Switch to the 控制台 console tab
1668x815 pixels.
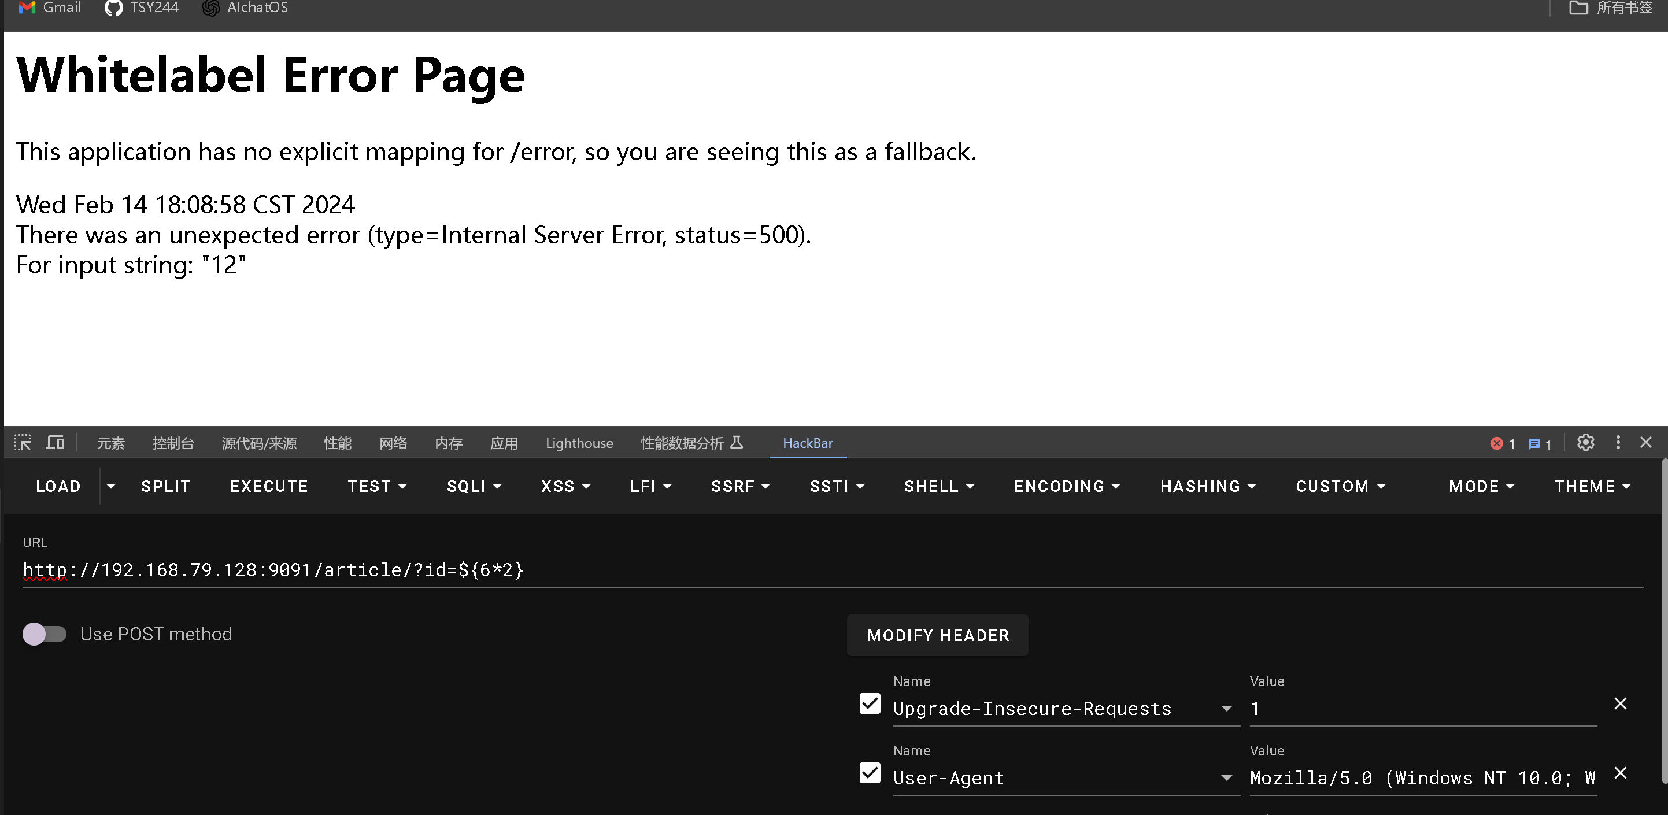[x=173, y=443]
